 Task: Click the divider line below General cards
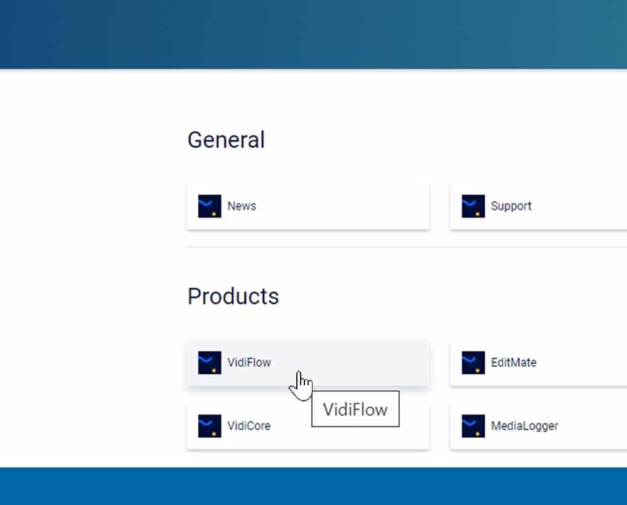(x=402, y=247)
